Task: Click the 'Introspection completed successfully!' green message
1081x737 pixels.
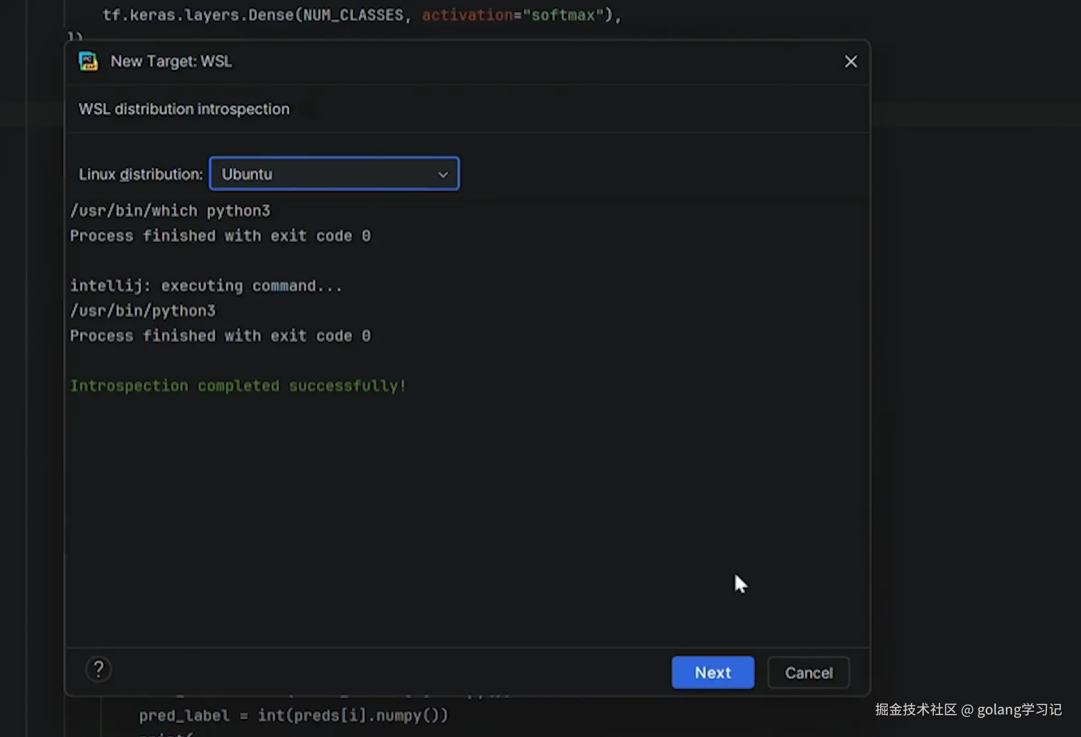Action: 238,386
